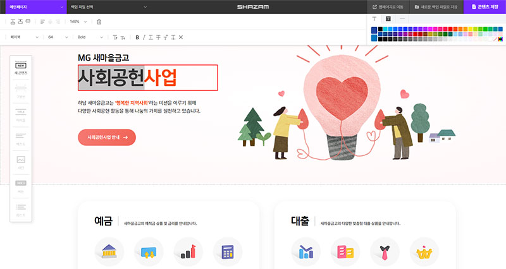Open the custom rainbow color picker
The height and width of the screenshot is (269, 506).
[x=500, y=39]
